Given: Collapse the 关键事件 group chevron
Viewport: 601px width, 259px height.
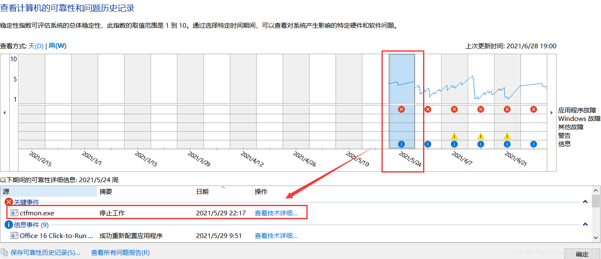Looking at the screenshot, I should [585, 202].
